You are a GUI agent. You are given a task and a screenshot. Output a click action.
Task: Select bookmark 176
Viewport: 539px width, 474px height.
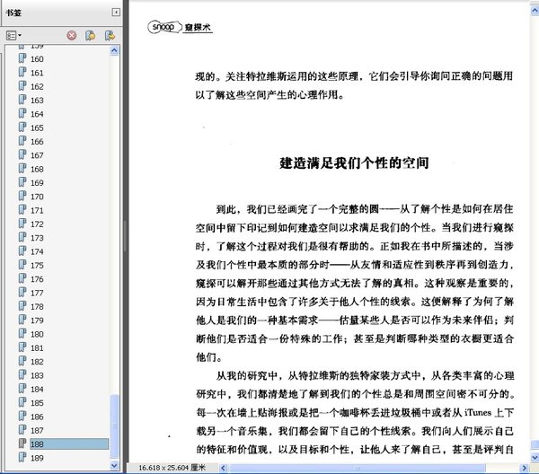(37, 279)
